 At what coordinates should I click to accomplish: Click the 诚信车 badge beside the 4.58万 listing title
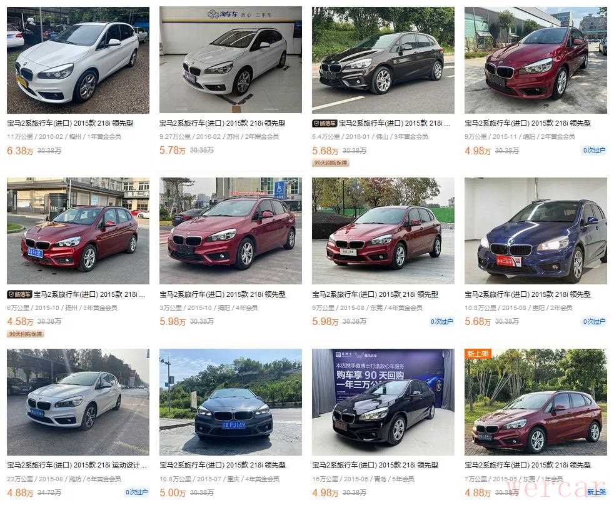(x=19, y=294)
